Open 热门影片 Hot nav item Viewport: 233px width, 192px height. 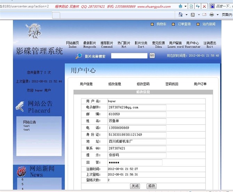click(124, 45)
